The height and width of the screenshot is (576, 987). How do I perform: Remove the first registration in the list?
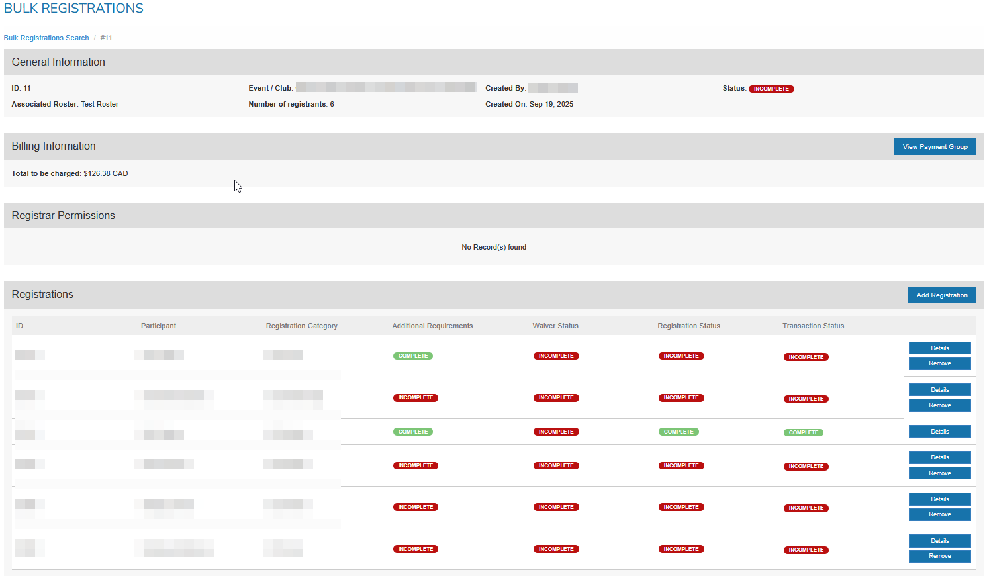click(939, 363)
